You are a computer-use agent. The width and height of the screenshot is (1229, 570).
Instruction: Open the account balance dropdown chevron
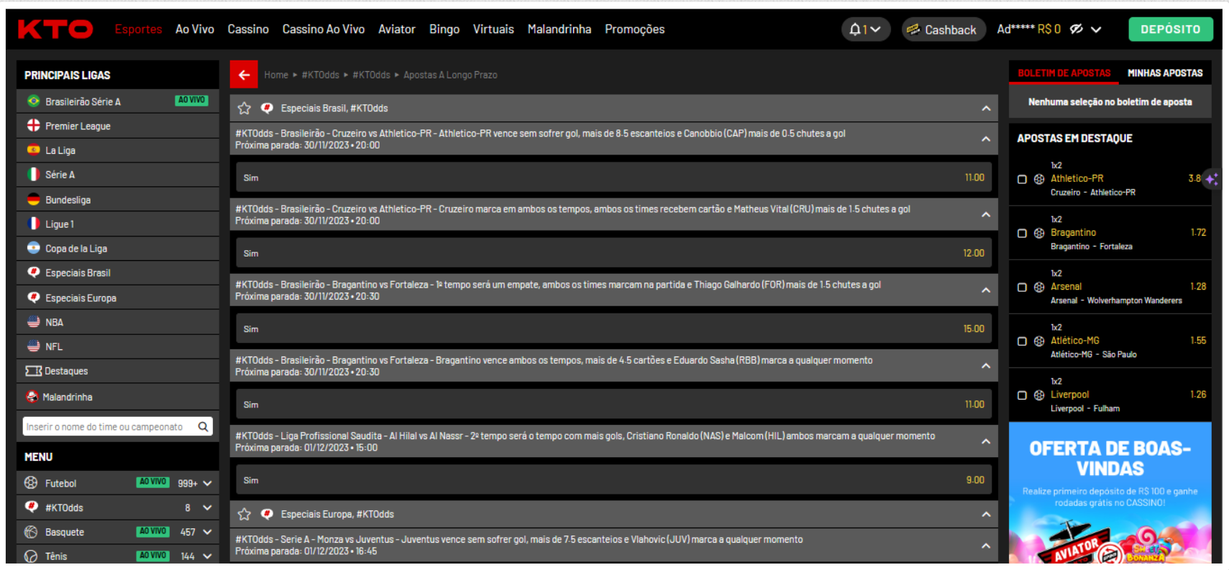[x=1096, y=29]
